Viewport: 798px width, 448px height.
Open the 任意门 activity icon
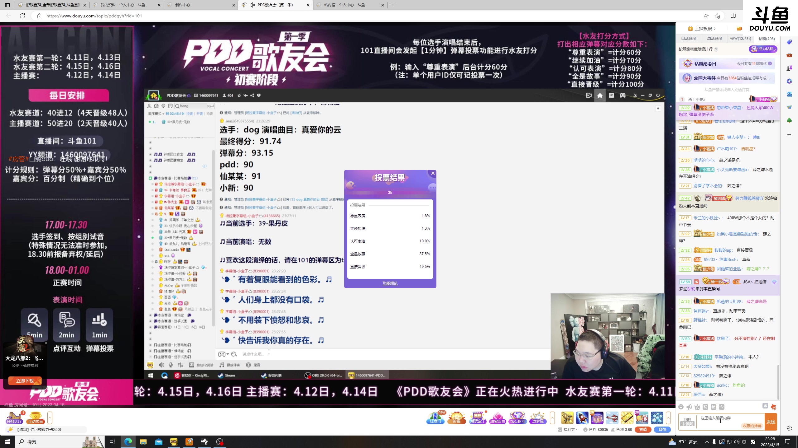pos(435,418)
